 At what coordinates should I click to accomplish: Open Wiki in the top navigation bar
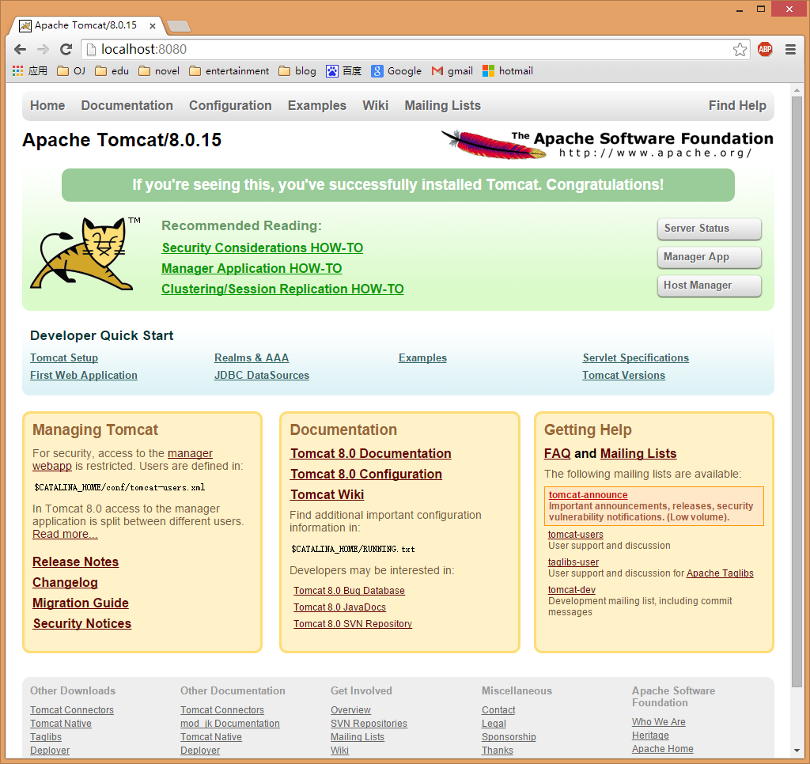[376, 105]
